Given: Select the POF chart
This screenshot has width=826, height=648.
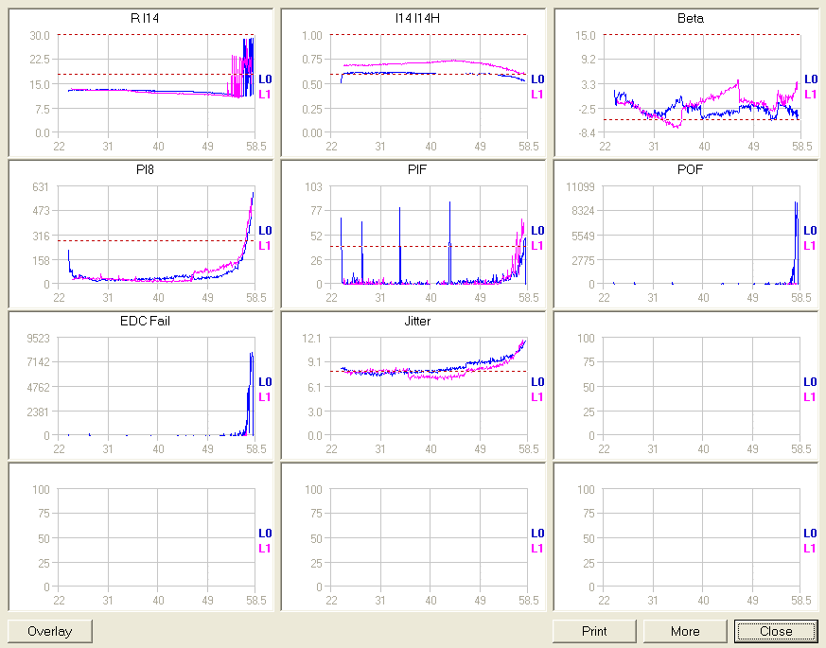Looking at the screenshot, I should (701, 236).
